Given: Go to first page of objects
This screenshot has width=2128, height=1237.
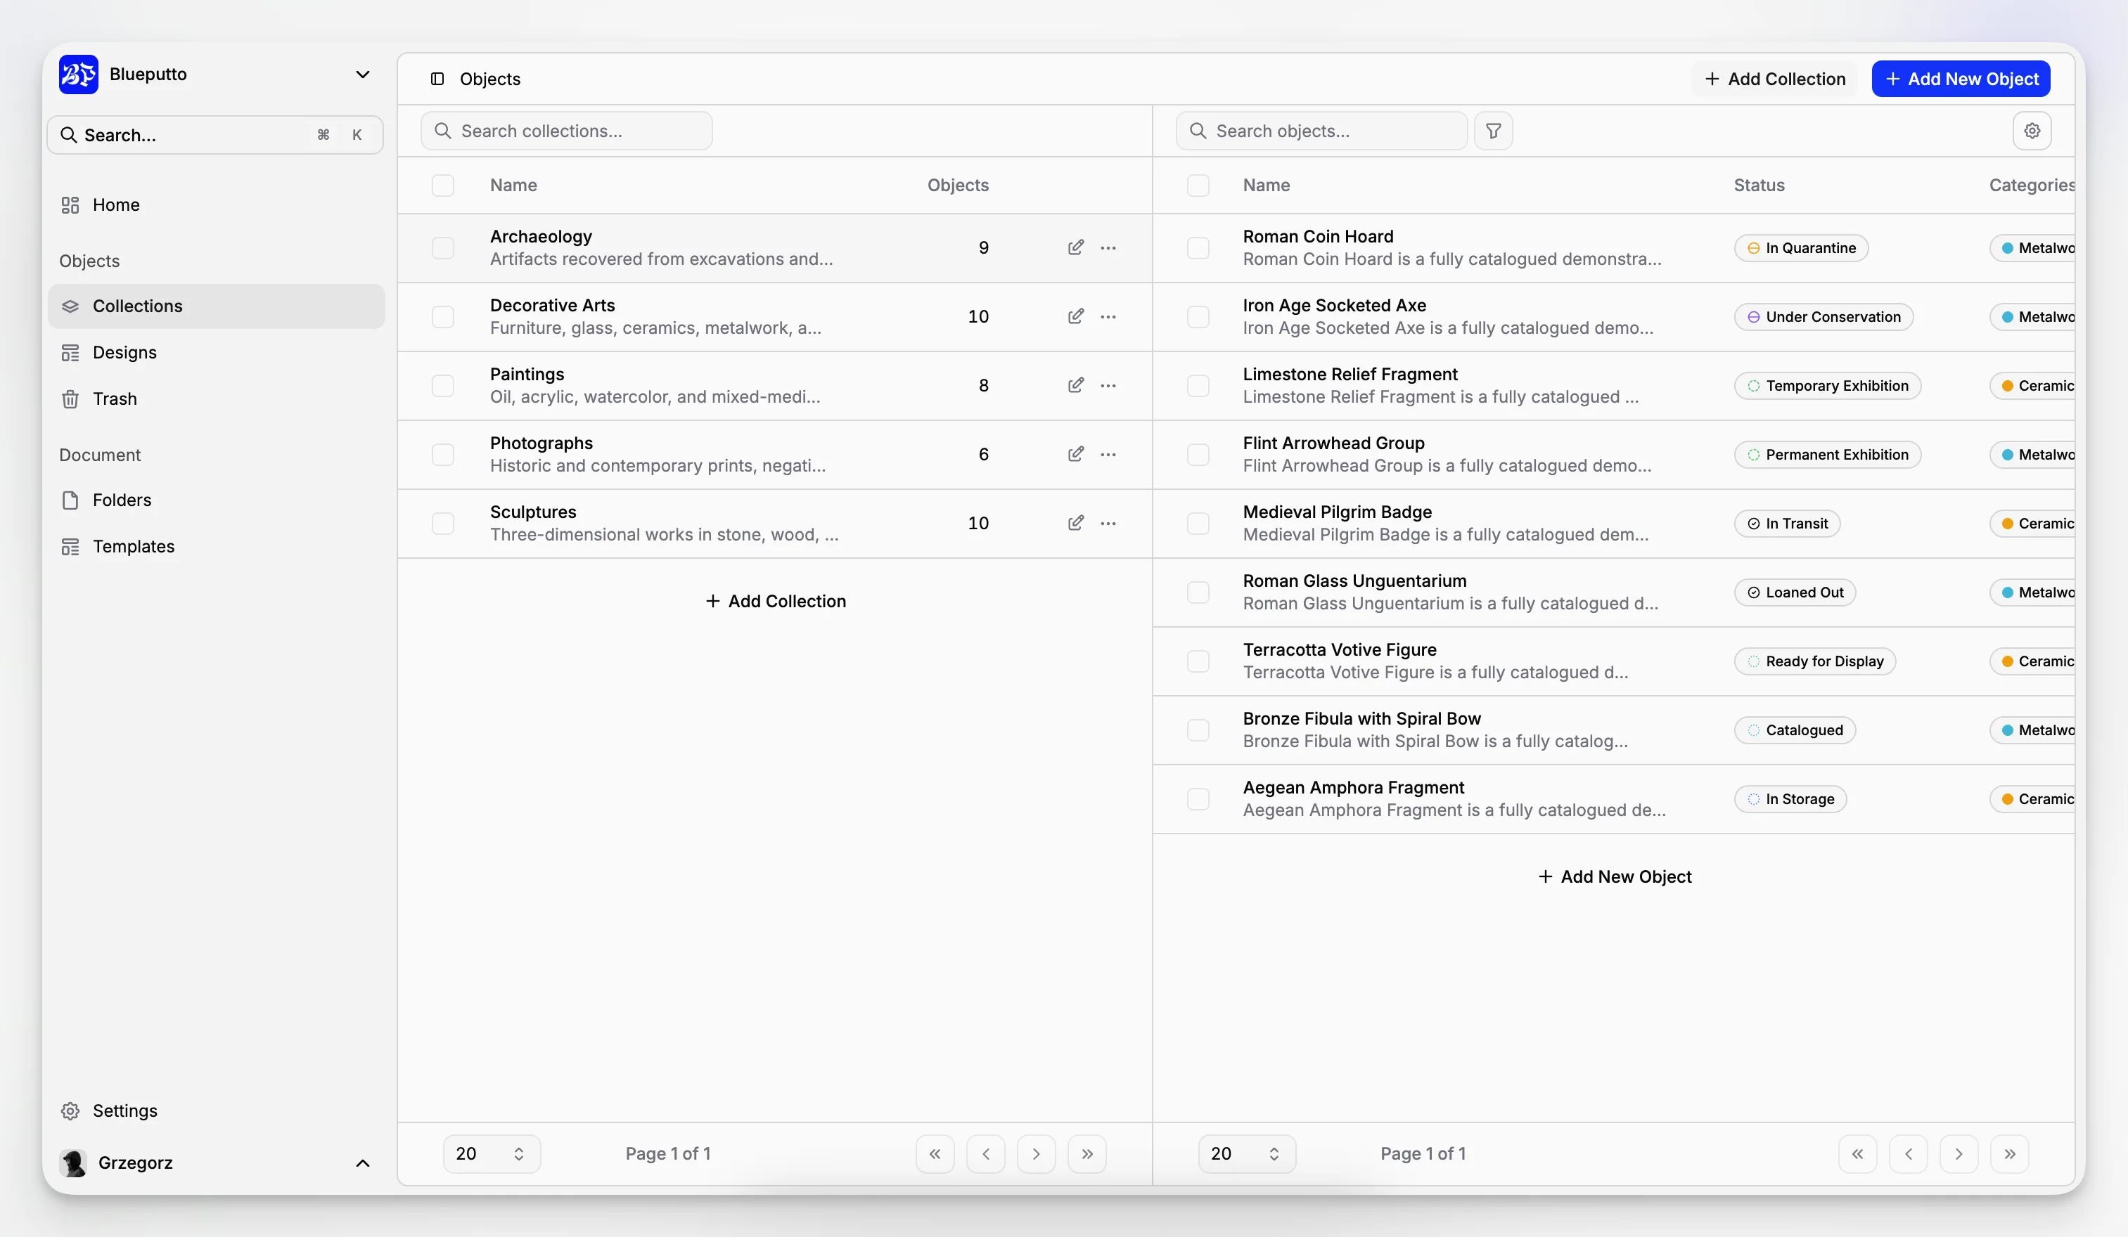Looking at the screenshot, I should click(1858, 1153).
